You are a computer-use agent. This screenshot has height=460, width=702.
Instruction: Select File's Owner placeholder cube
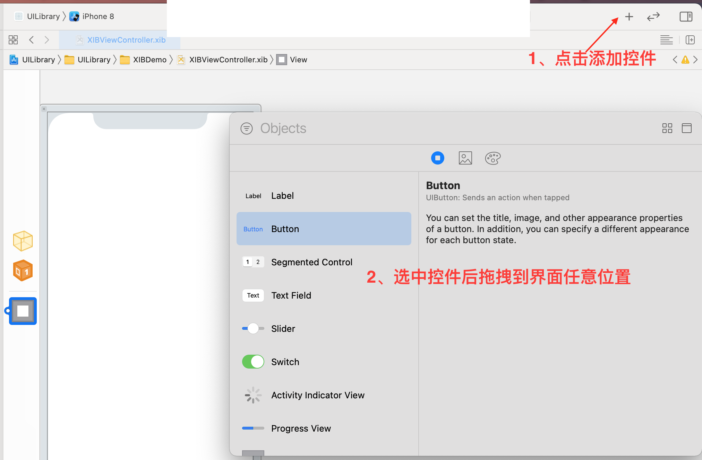(x=23, y=241)
